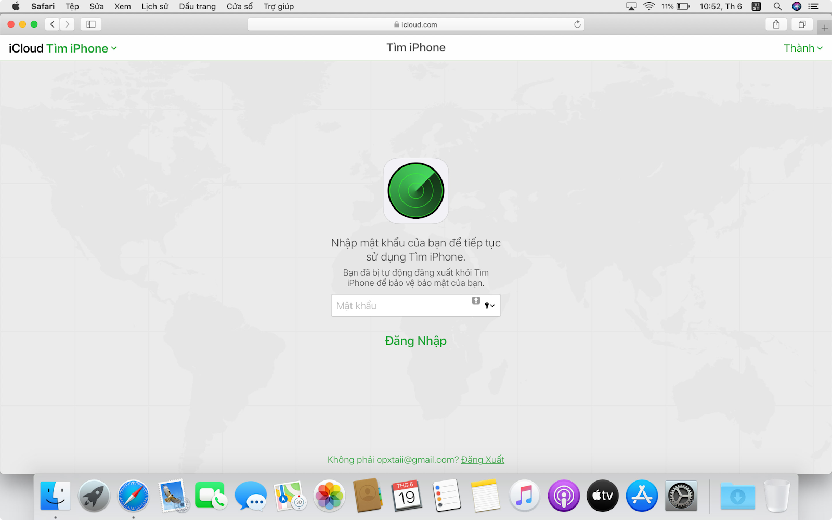Screen dimensions: 832x520
Task: Open Reminders in the Dock
Action: pyautogui.click(x=446, y=496)
